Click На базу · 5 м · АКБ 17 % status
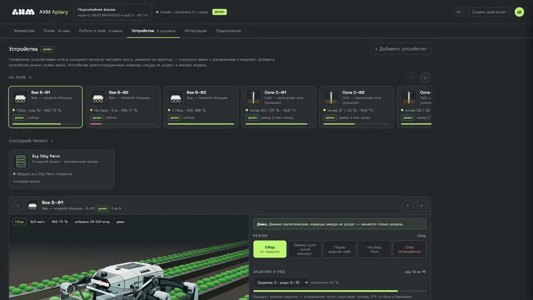The image size is (533, 300). [116, 110]
